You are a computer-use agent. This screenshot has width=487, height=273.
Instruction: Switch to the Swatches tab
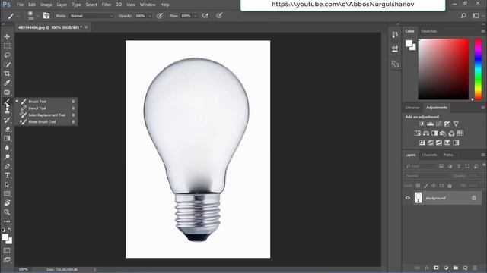point(428,31)
